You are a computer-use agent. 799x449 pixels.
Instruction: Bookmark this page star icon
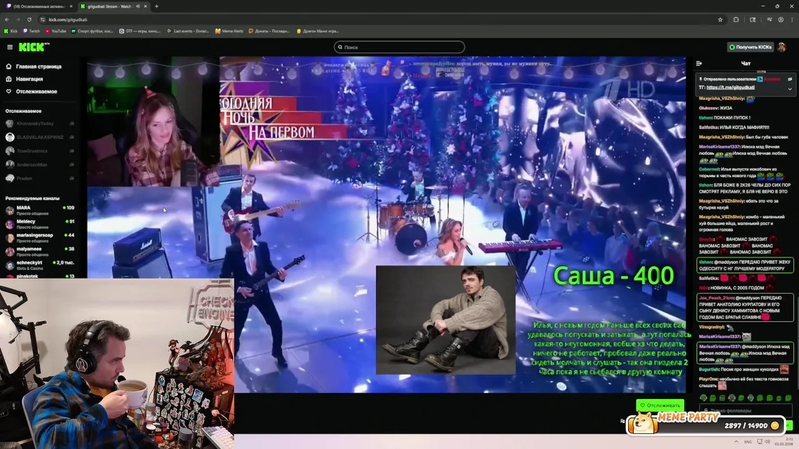(x=720, y=19)
